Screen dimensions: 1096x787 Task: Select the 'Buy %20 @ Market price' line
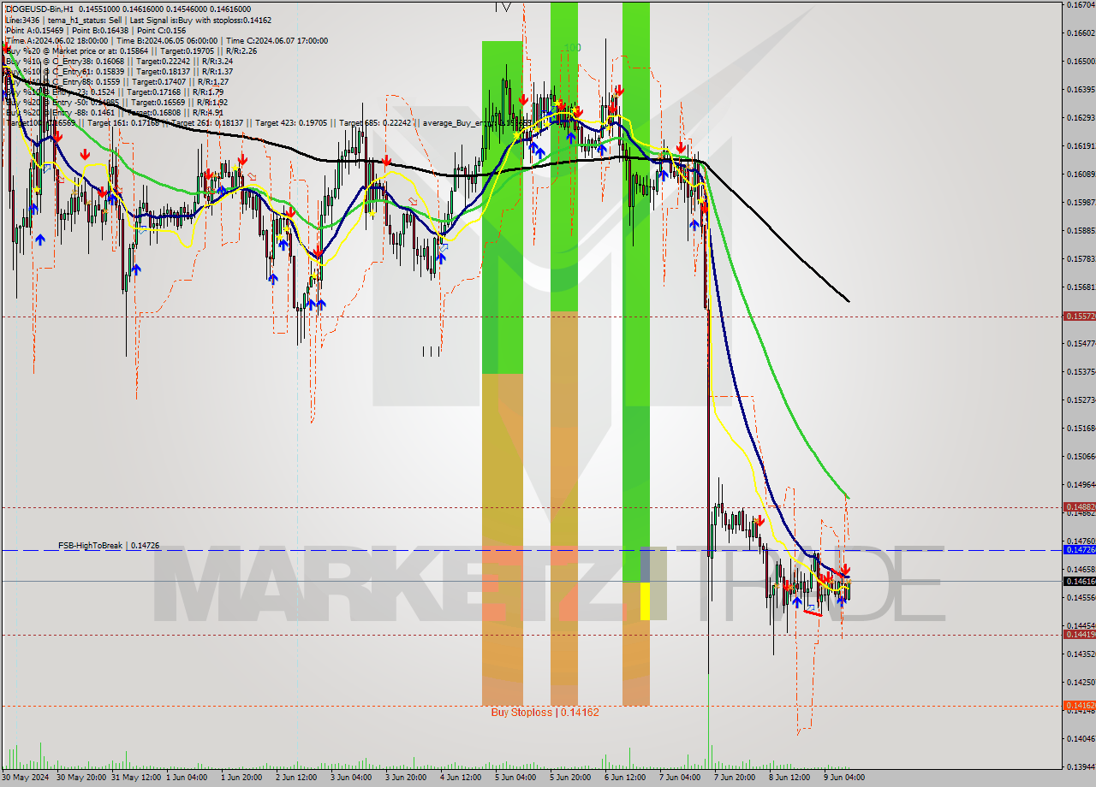[131, 50]
